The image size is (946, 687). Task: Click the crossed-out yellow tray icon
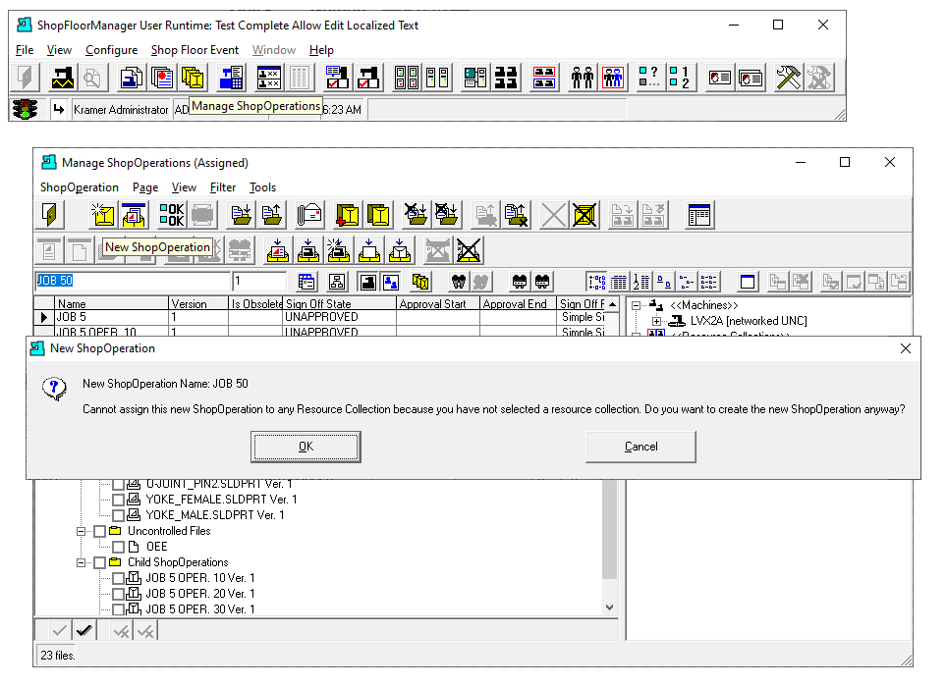(x=469, y=250)
